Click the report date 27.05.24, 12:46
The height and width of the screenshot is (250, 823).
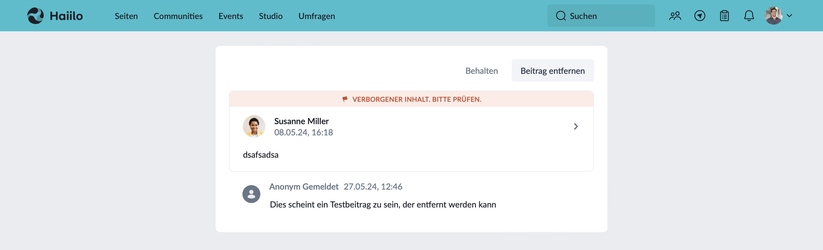coord(373,187)
